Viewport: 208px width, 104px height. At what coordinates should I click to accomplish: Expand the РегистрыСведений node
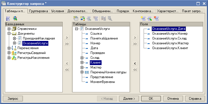9,53
